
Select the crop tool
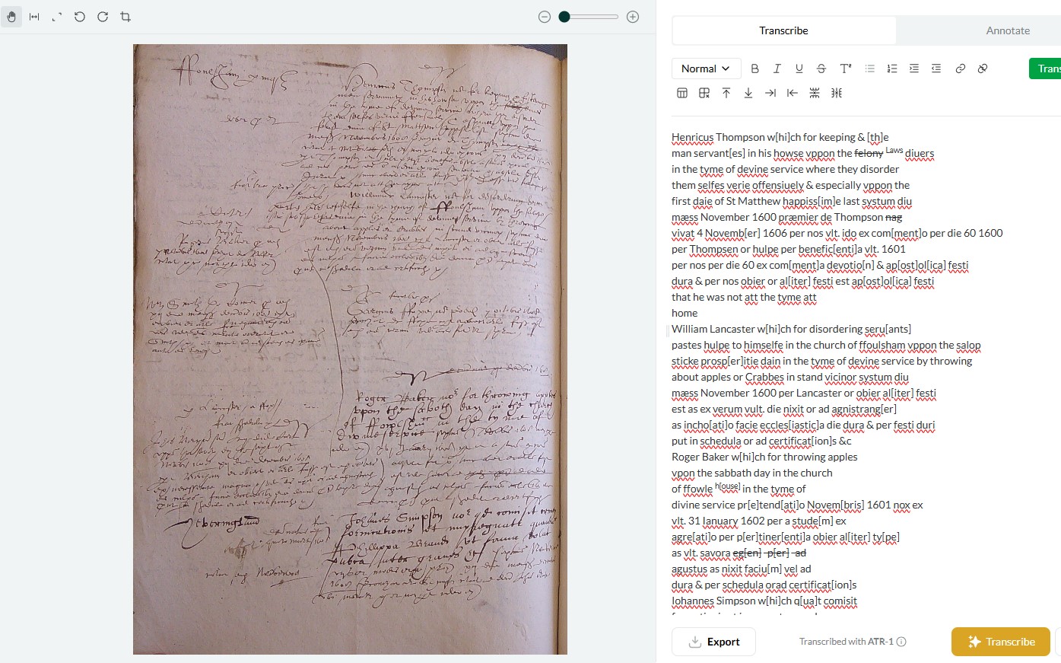point(125,17)
